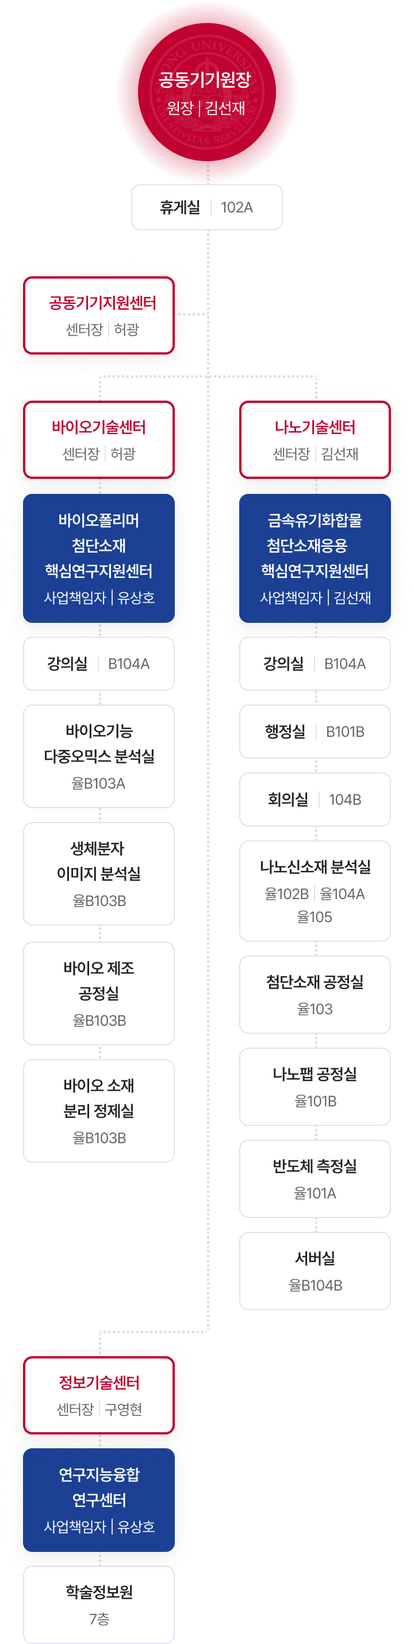Viewport: 414px width, 1644px height.
Task: Open the 공동기기지원센터 card
Action: tap(99, 315)
